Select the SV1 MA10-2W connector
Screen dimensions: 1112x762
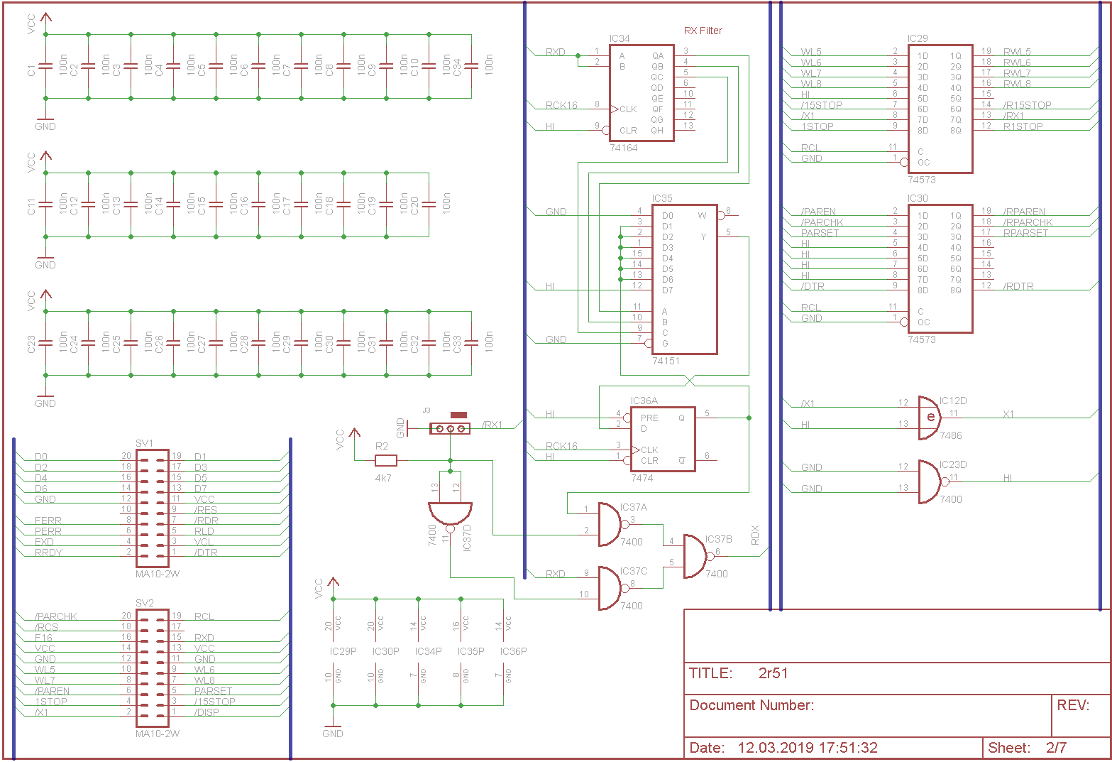152,505
